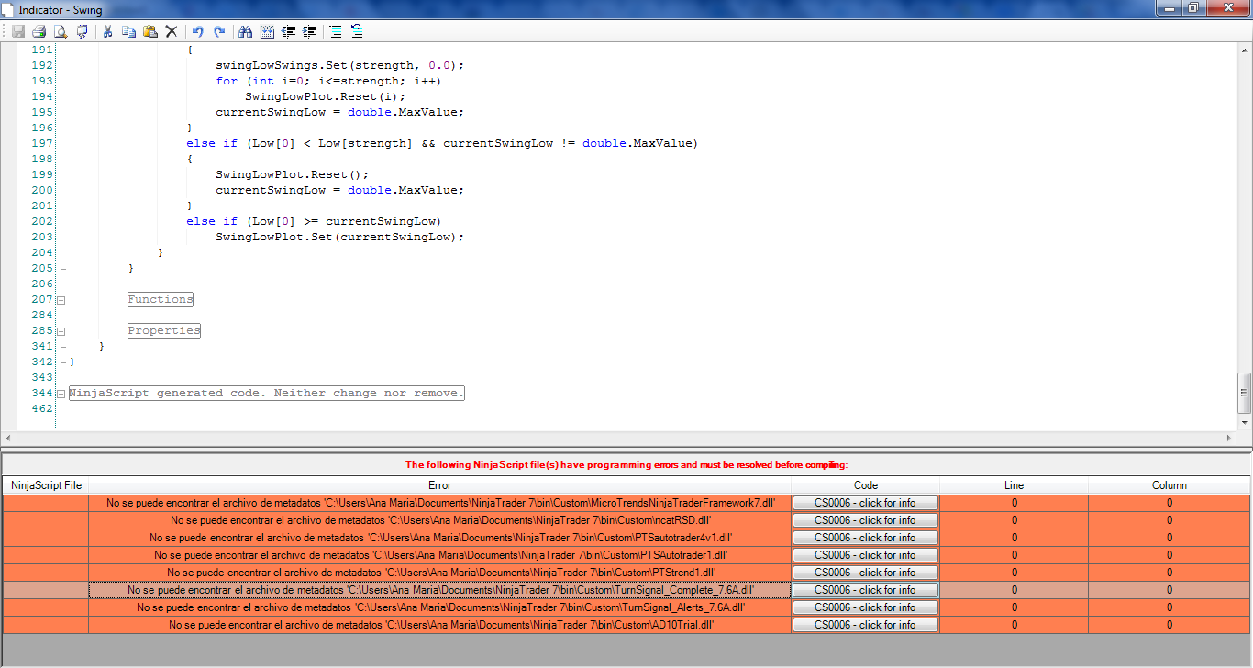Click the for loop statement on line 193

(x=328, y=81)
